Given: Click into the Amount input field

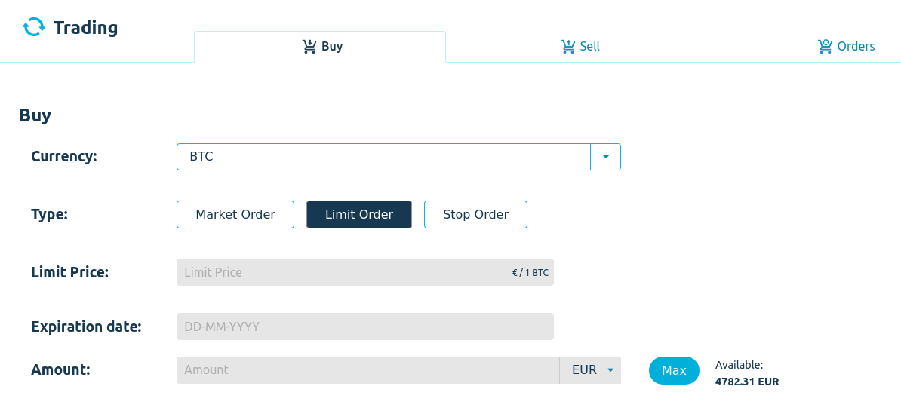Looking at the screenshot, I should (x=367, y=370).
